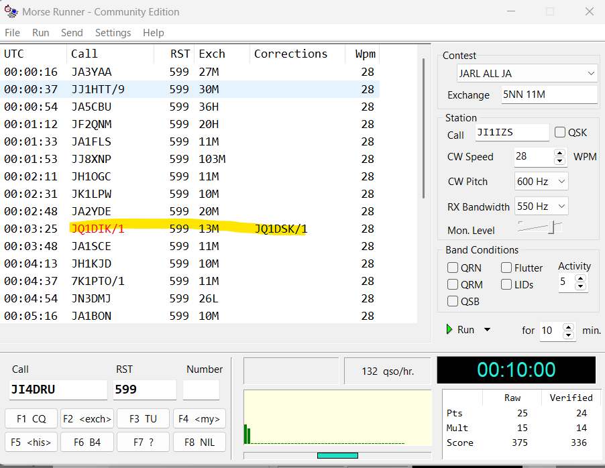Enable the QRM band condition
The image size is (605, 468).
(453, 285)
